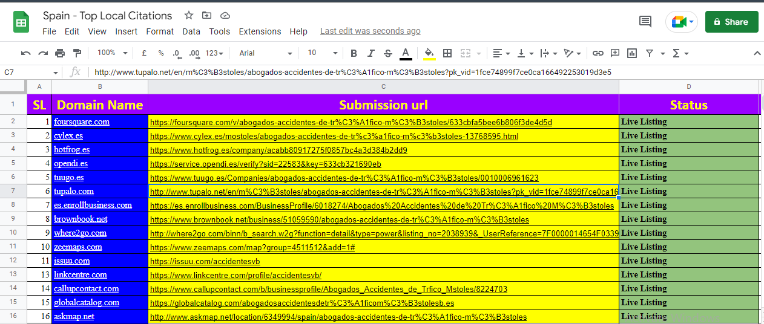Click the undo arrow in toolbar

point(25,53)
